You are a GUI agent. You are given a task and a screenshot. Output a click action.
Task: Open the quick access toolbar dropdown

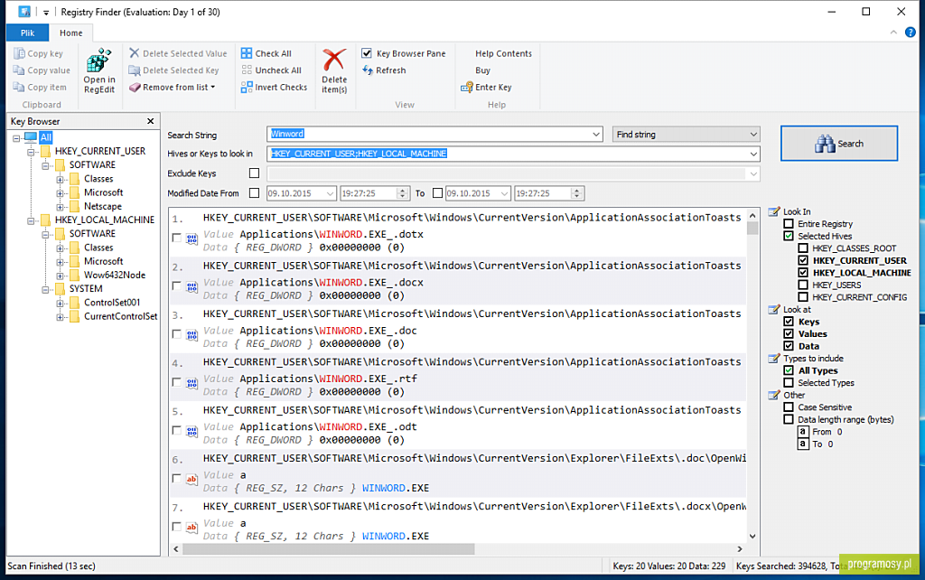tap(46, 12)
